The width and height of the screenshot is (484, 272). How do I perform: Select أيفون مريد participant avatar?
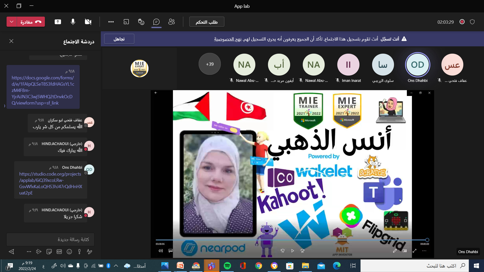tap(279, 65)
